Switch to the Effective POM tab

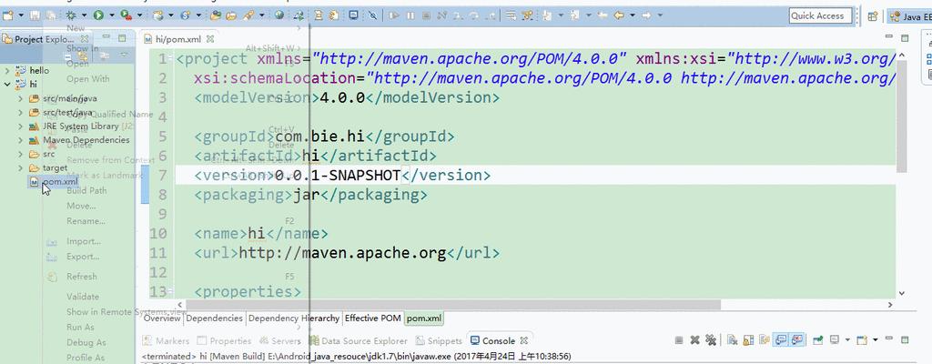(372, 318)
